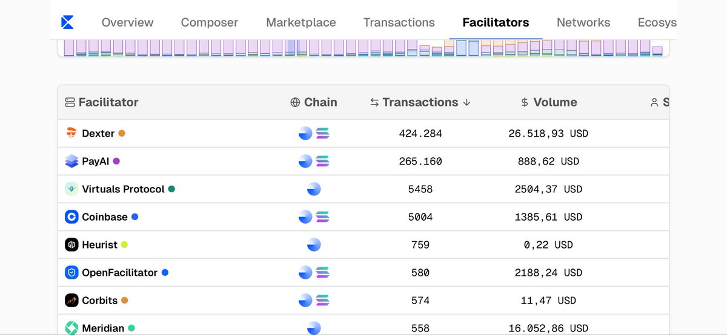Click the 16.052,86 USD volume
Viewport: 727px width, 335px height.
[548, 328]
